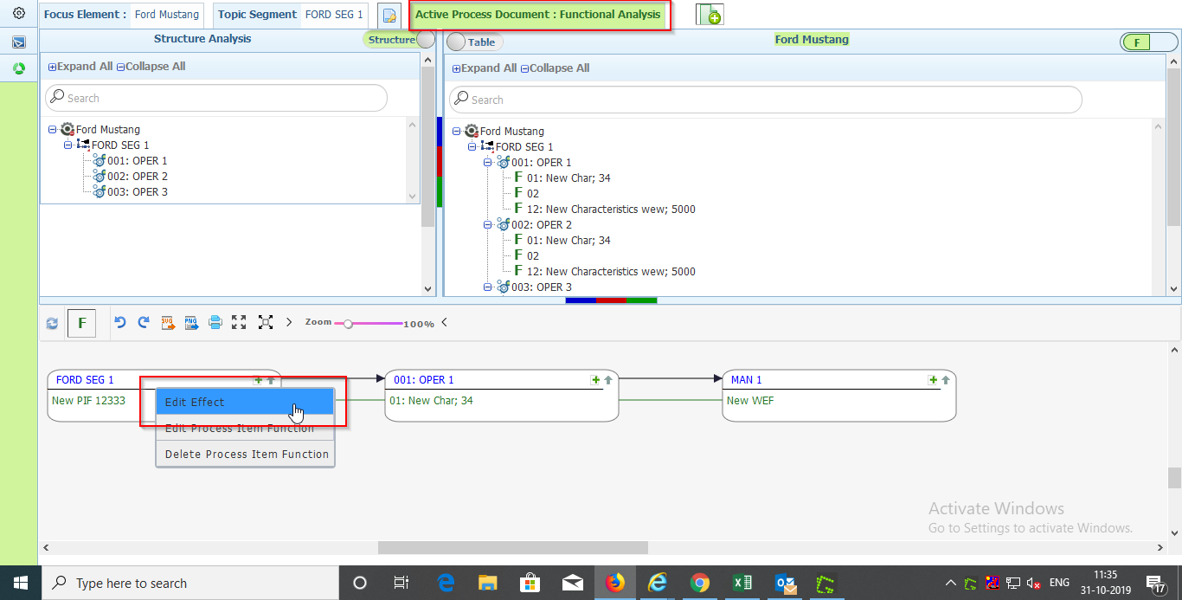Click New WEF in the MAN 1 node
This screenshot has height=600, width=1182.
(x=749, y=401)
